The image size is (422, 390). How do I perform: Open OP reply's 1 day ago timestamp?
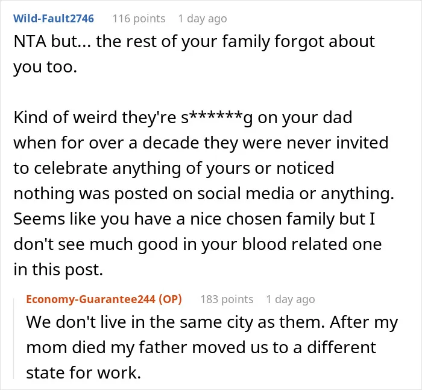291,299
